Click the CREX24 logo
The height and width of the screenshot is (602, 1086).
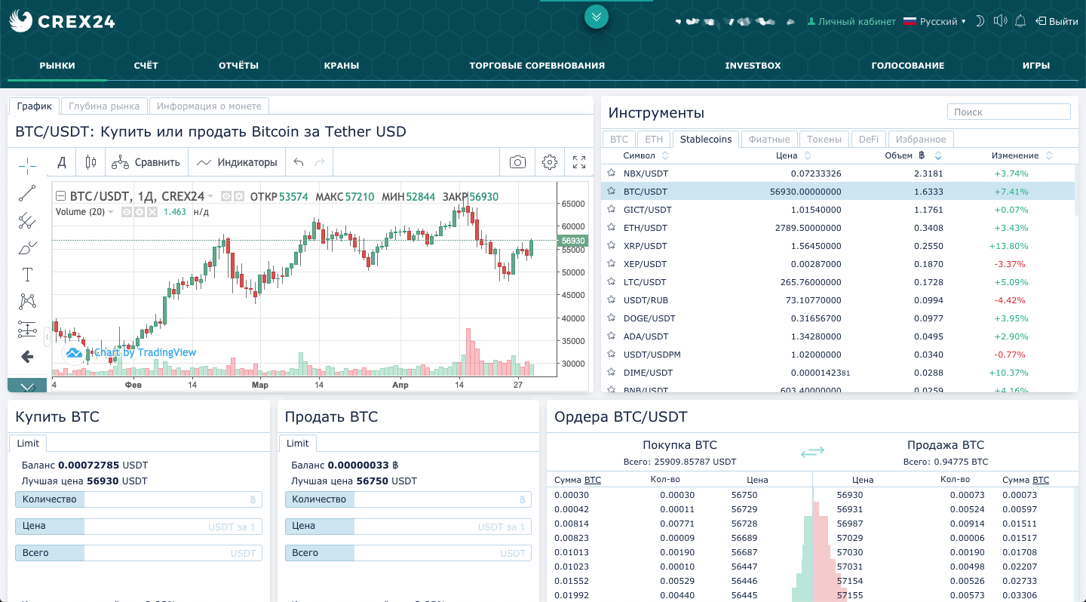click(62, 21)
